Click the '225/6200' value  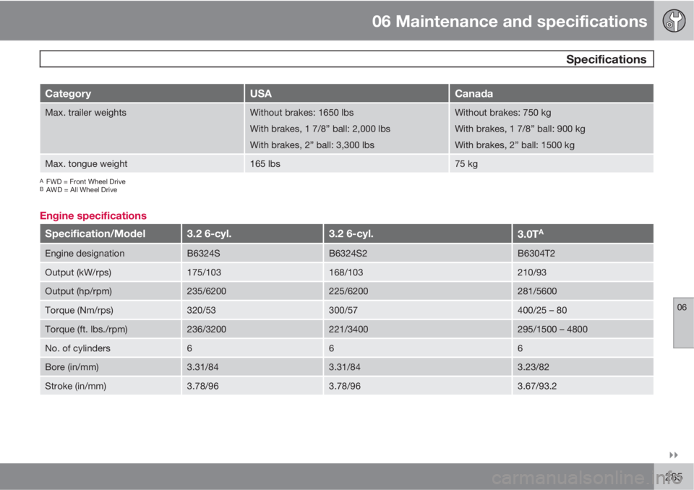click(x=348, y=292)
